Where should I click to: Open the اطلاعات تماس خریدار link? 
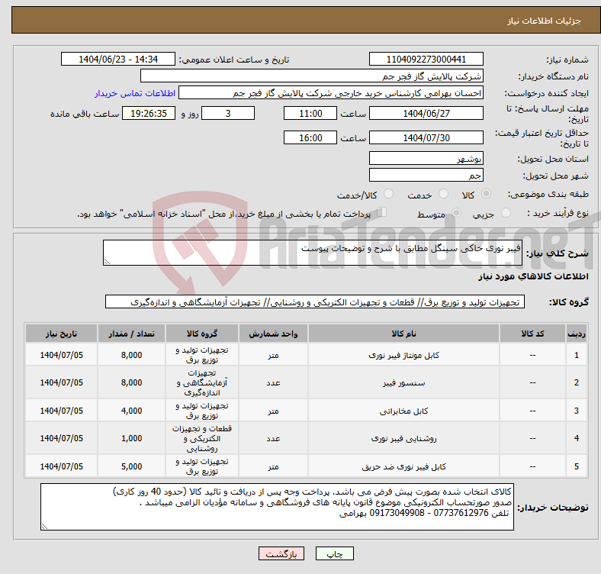[x=135, y=93]
